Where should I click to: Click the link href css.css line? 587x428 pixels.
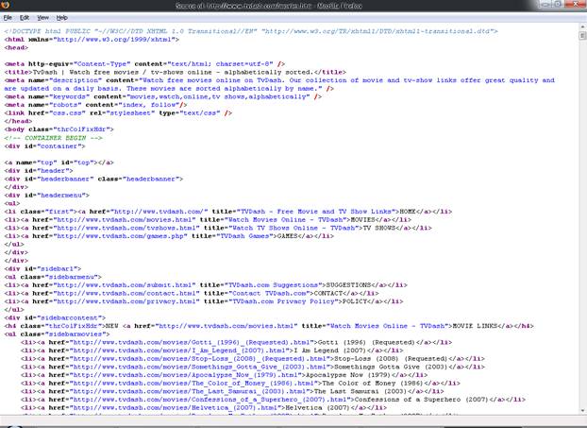coord(118,112)
